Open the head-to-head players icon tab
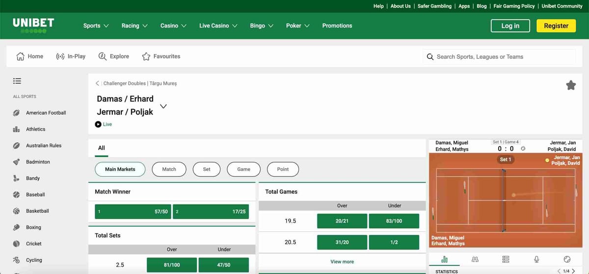The width and height of the screenshot is (589, 274). [475, 259]
